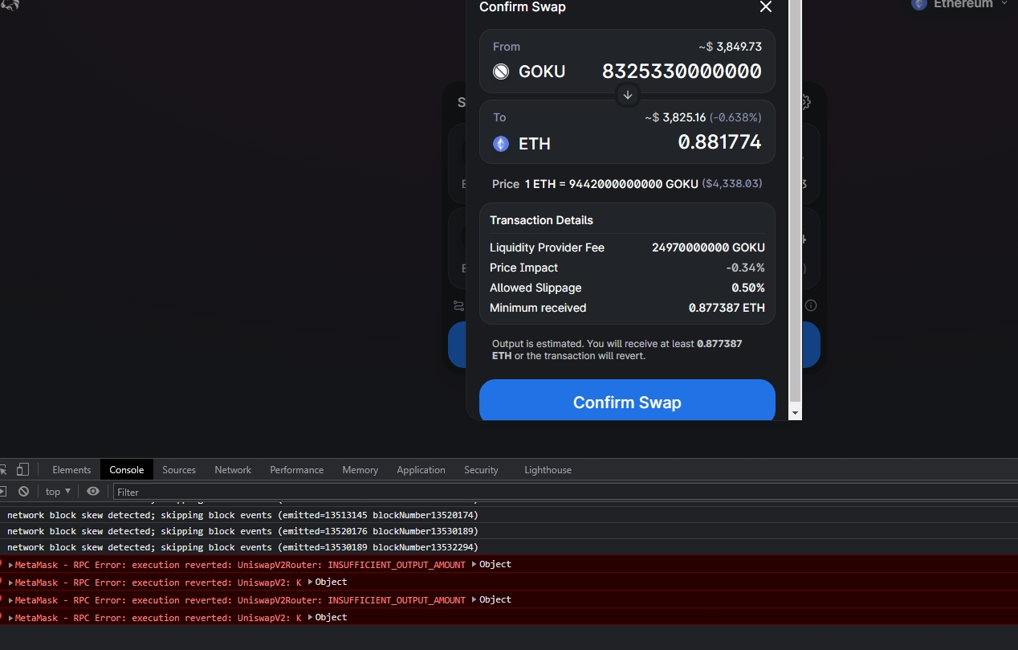Image resolution: width=1018 pixels, height=650 pixels.
Task: Click the GOKU token icon
Action: tap(501, 71)
